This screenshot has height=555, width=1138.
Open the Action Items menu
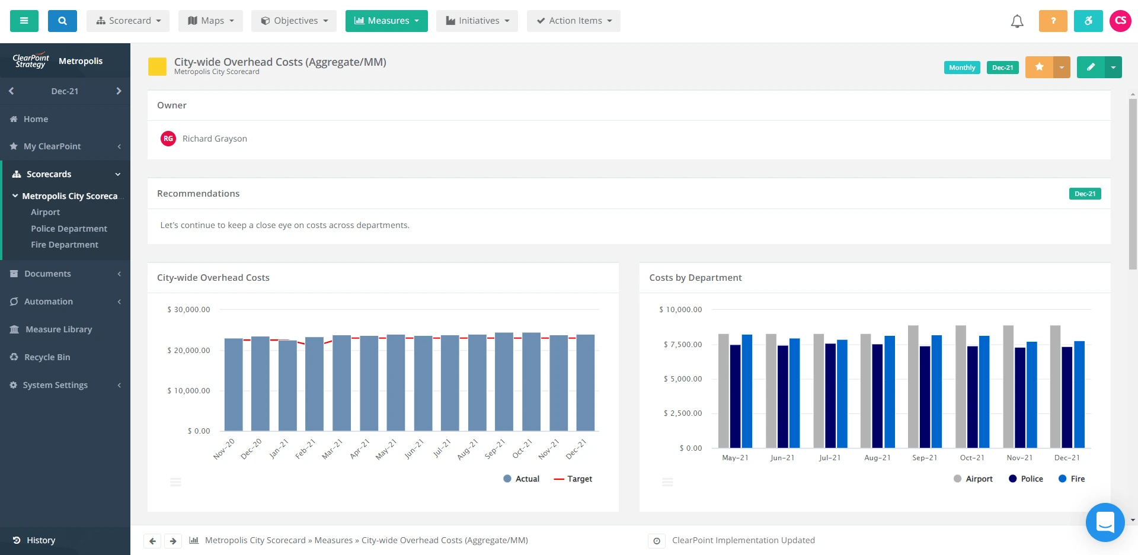point(573,20)
